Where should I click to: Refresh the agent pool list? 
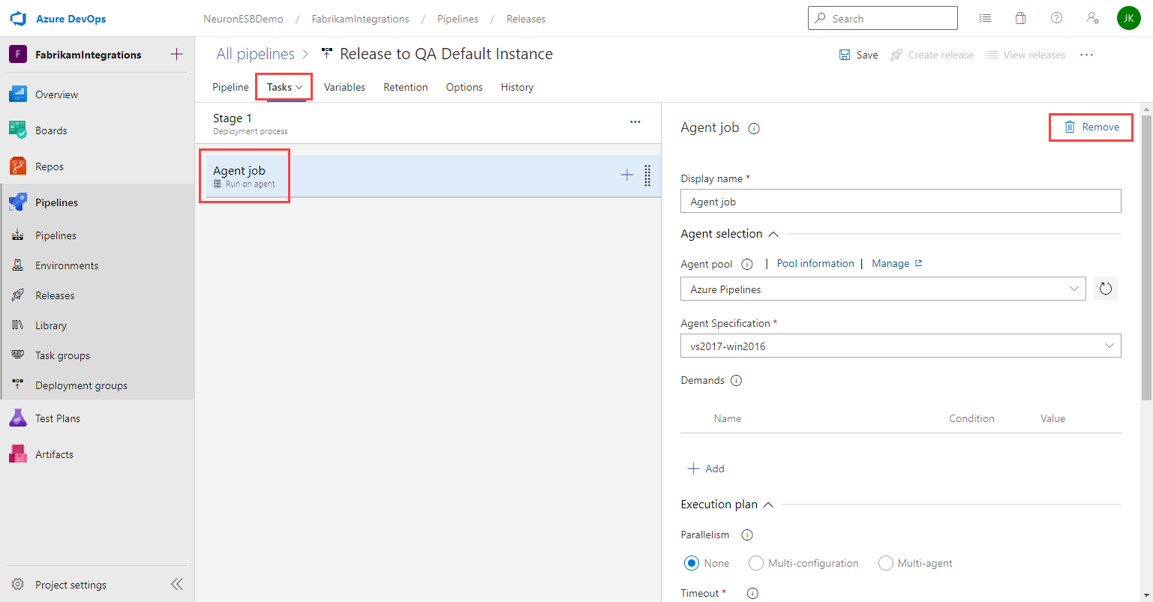tap(1105, 289)
